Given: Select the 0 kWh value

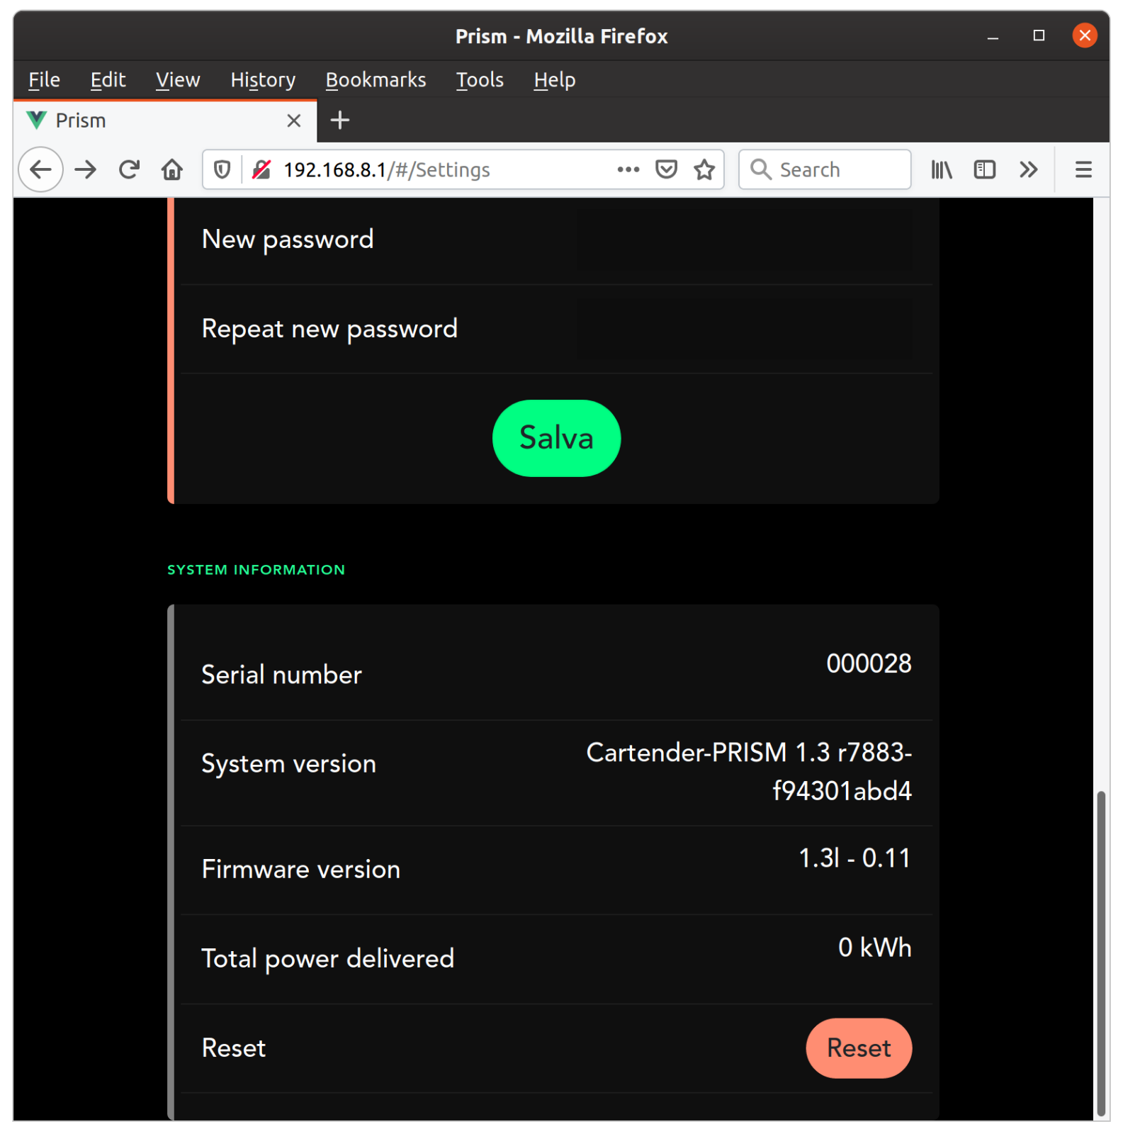Looking at the screenshot, I should [x=874, y=948].
